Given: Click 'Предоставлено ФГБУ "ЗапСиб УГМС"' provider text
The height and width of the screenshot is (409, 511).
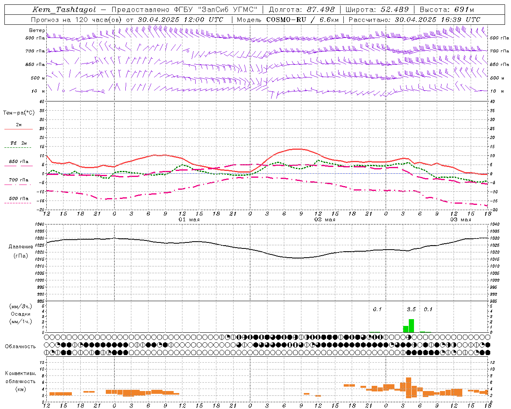Looking at the screenshot, I should (185, 10).
